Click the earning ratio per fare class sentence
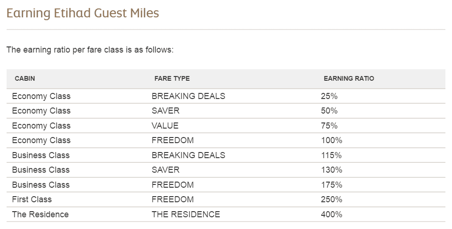This screenshot has width=452, height=229. tap(90, 50)
